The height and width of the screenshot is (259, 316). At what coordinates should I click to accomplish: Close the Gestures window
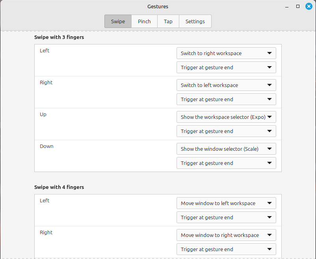click(x=309, y=6)
